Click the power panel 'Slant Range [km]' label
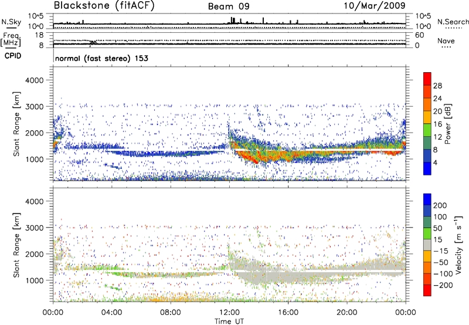The image size is (469, 325). click(x=16, y=124)
